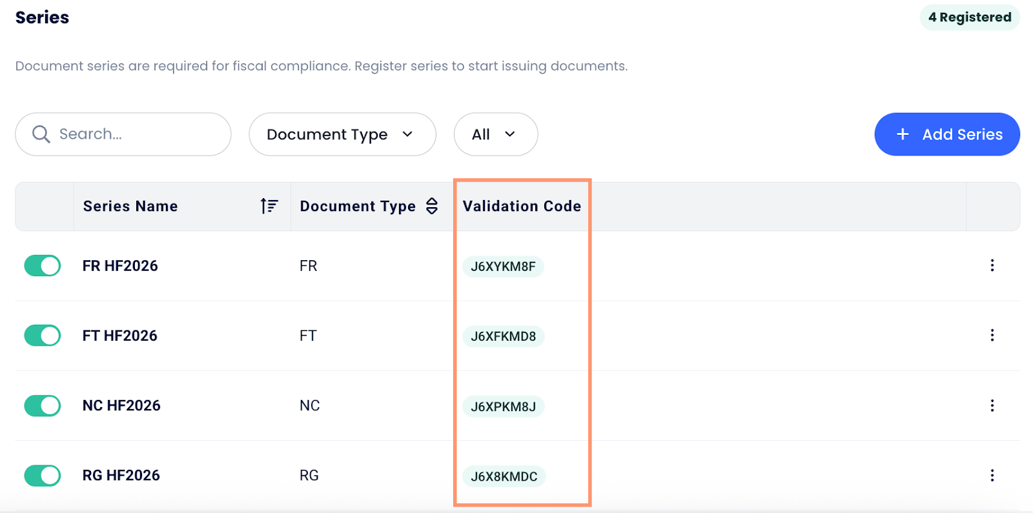Image resolution: width=1033 pixels, height=513 pixels.
Task: Click the Add Series button
Action: coord(947,134)
